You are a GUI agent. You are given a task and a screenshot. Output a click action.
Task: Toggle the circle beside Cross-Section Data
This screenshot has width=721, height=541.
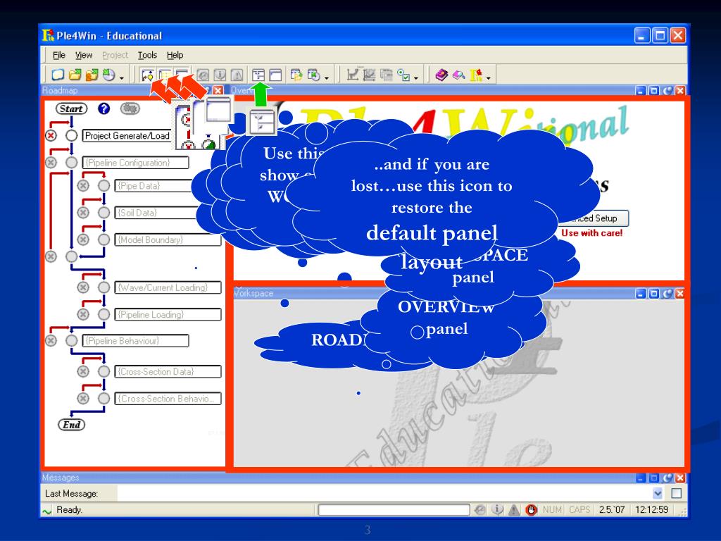coord(104,371)
